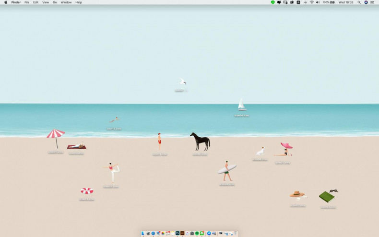Open Photoshop from the Dock
The image size is (379, 237).
178,233
